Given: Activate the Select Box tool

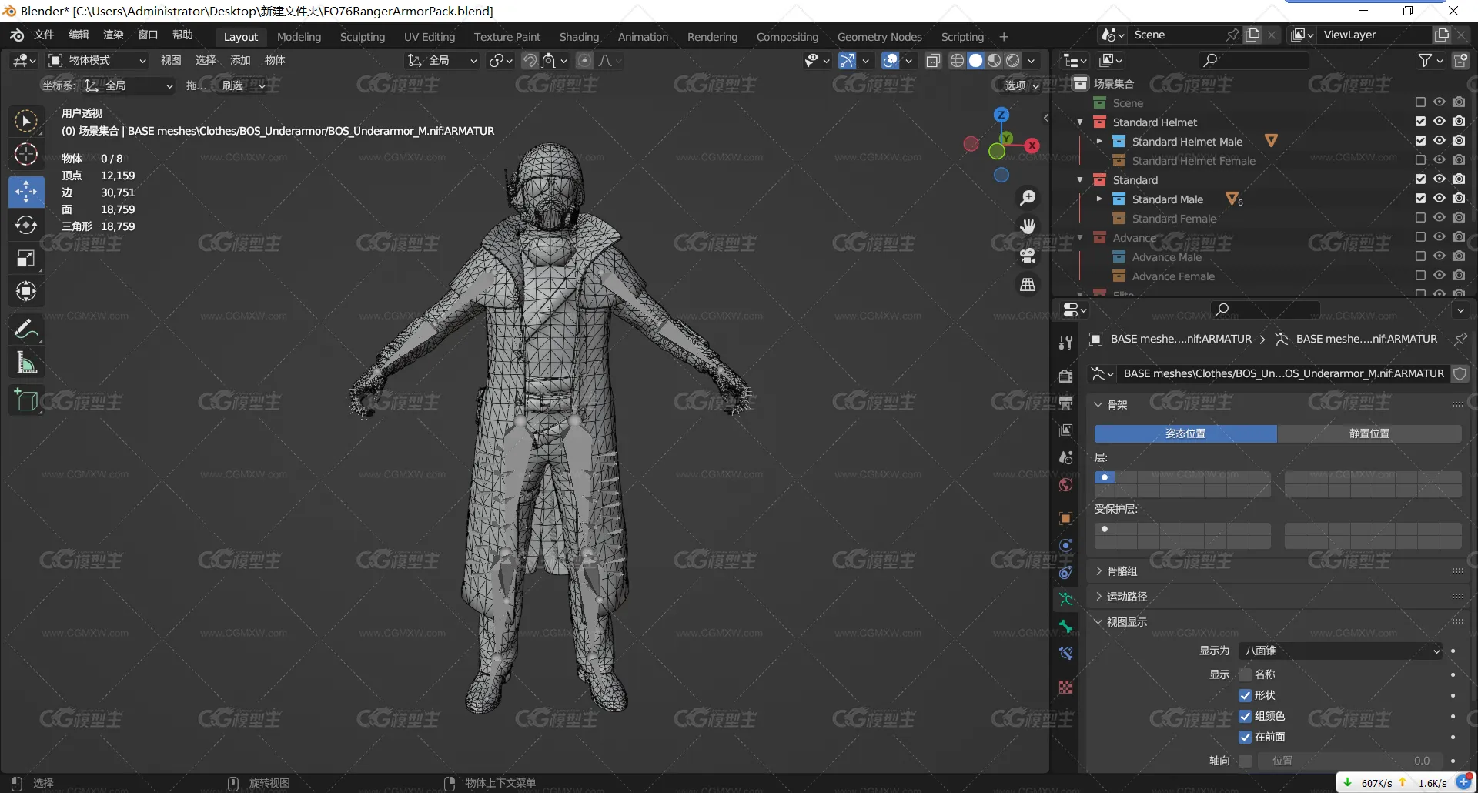Looking at the screenshot, I should (26, 121).
